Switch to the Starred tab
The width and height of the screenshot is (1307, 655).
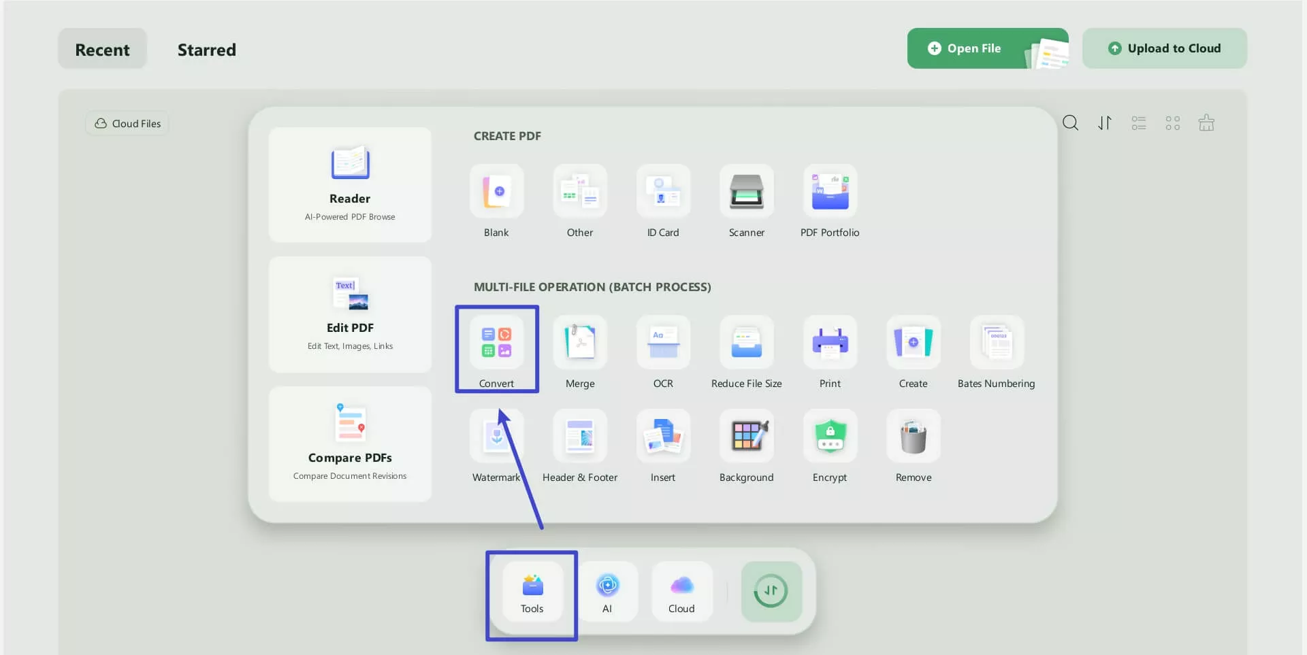point(206,49)
